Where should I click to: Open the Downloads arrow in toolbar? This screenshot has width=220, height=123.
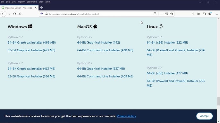193,14
